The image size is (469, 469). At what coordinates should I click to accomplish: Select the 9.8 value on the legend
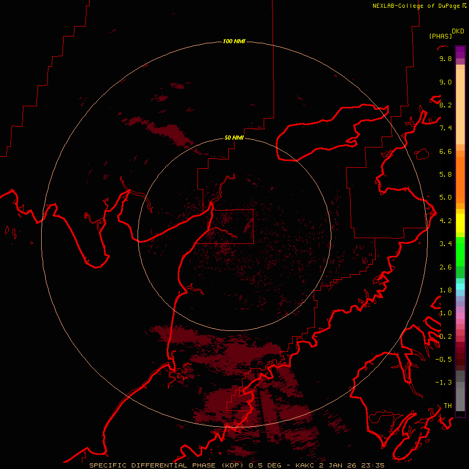446,58
